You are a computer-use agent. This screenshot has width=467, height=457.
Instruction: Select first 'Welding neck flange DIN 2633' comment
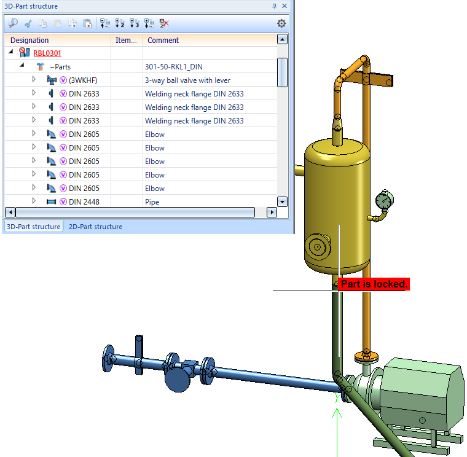[194, 94]
